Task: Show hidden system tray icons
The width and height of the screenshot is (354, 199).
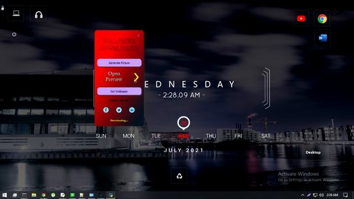Action: click(x=303, y=195)
